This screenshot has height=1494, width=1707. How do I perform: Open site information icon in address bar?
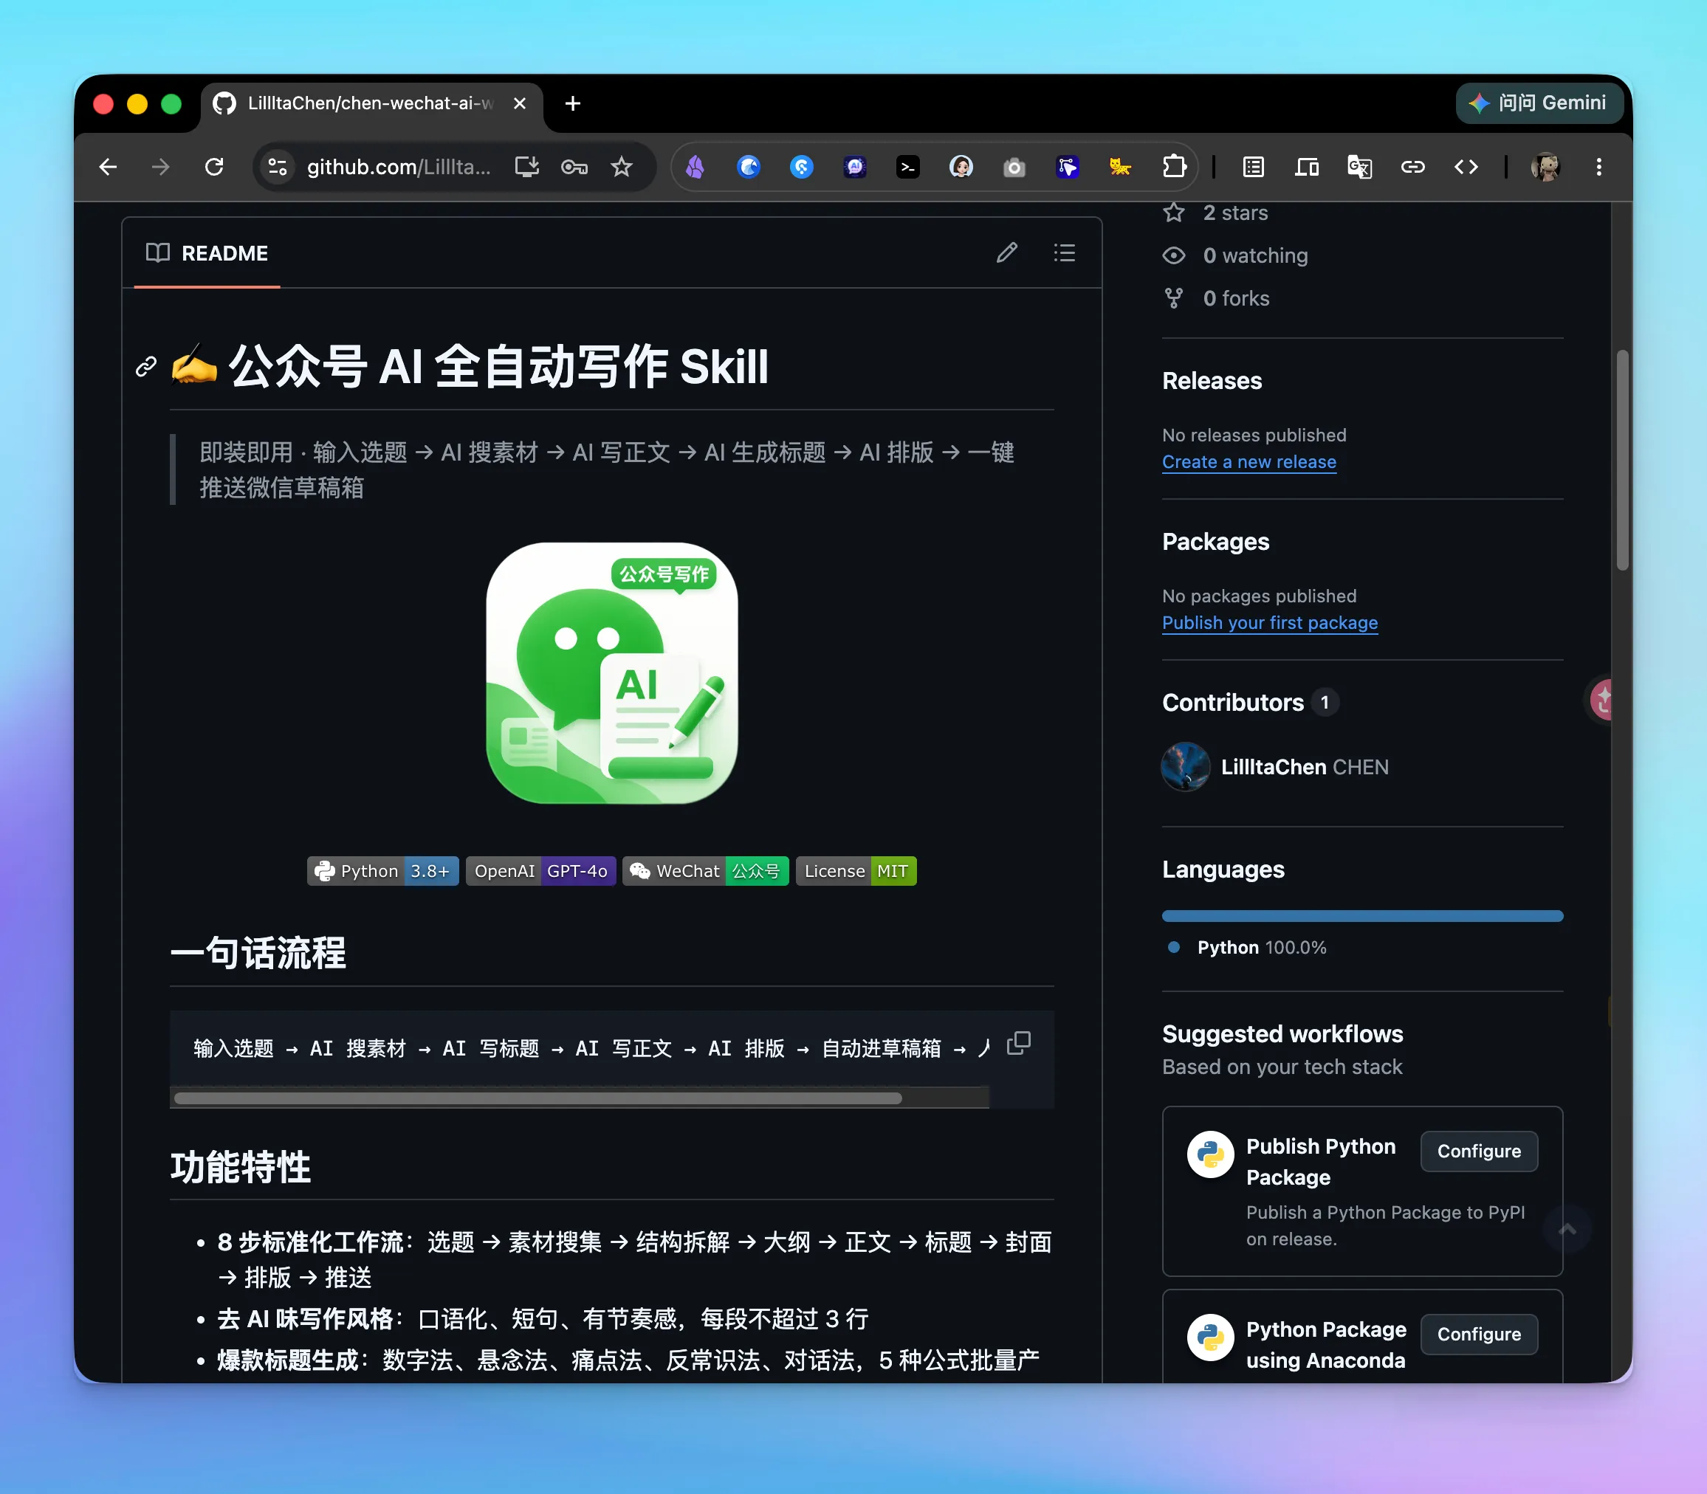pos(278,167)
